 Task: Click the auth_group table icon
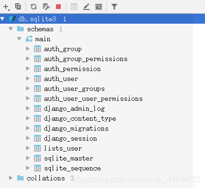click(37, 49)
